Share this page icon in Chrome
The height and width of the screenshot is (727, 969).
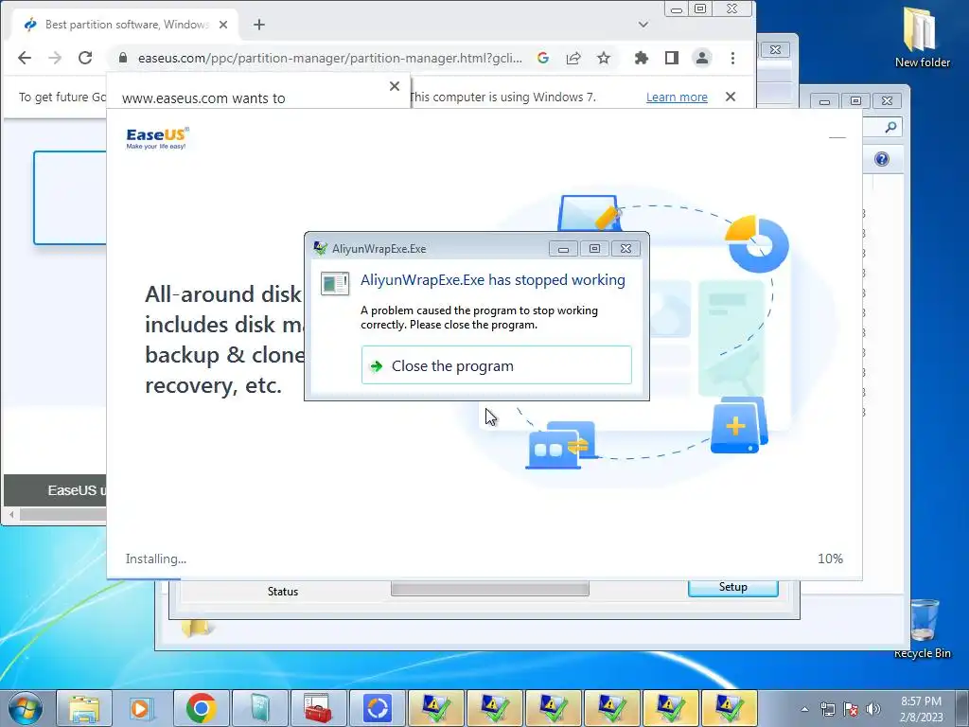573,58
